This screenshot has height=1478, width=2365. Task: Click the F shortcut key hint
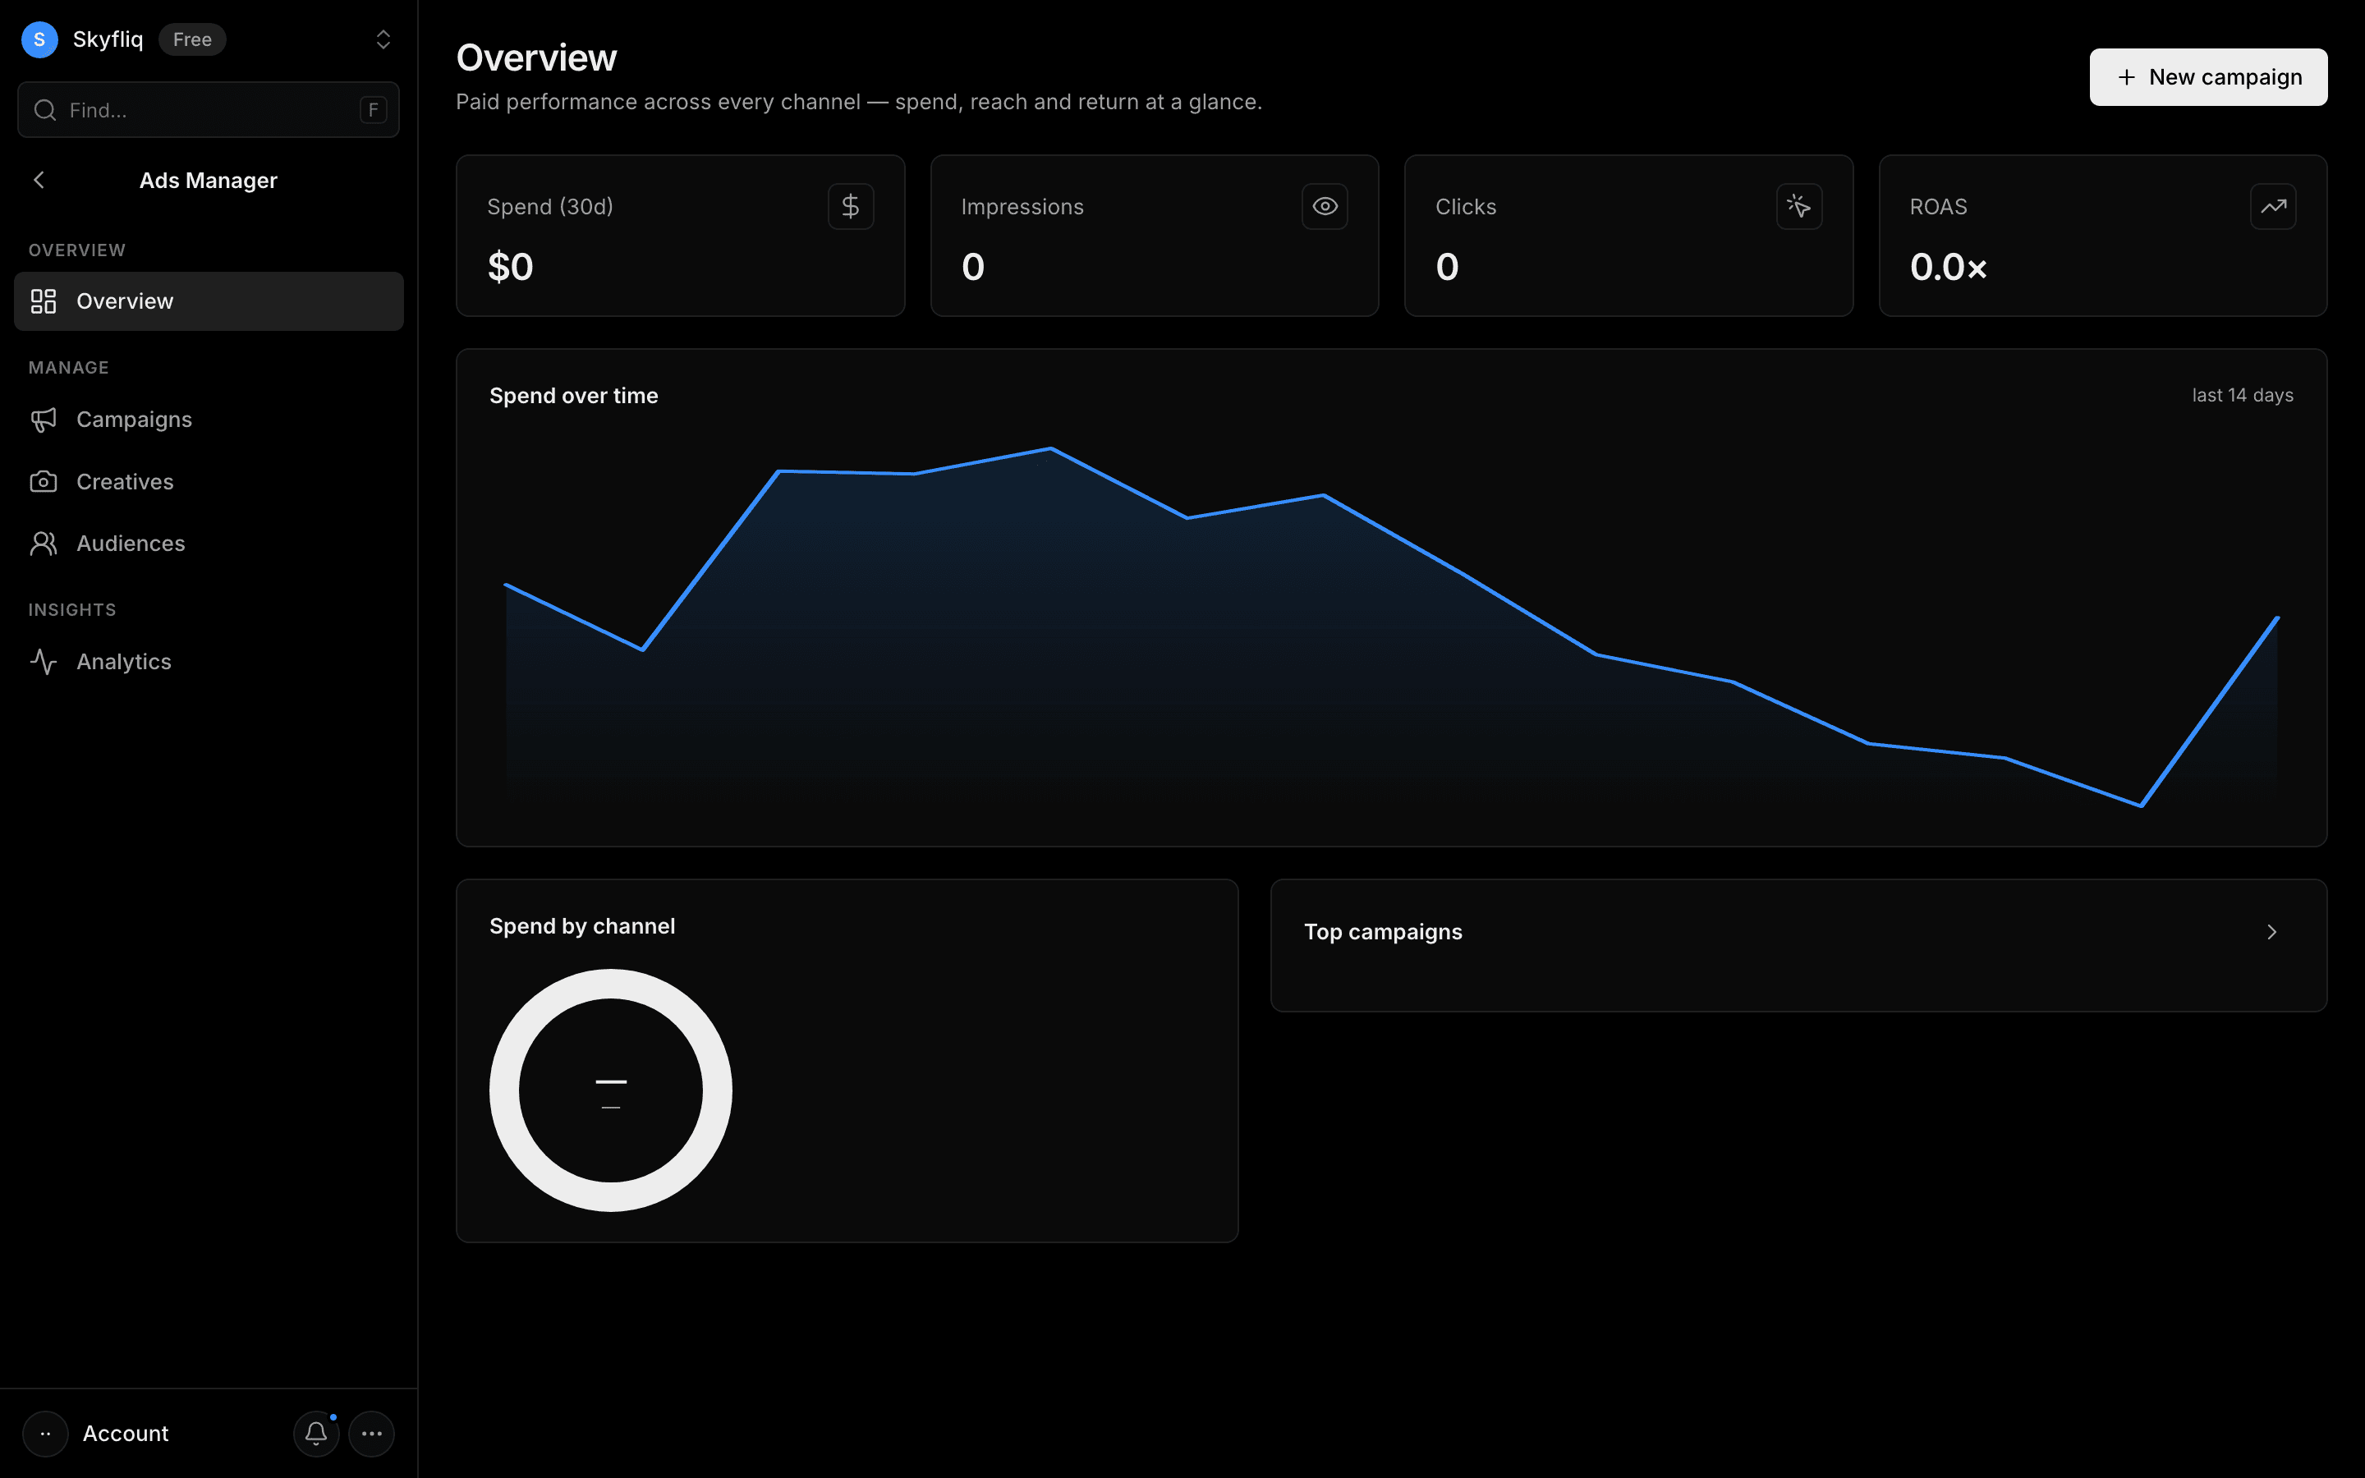coord(374,111)
